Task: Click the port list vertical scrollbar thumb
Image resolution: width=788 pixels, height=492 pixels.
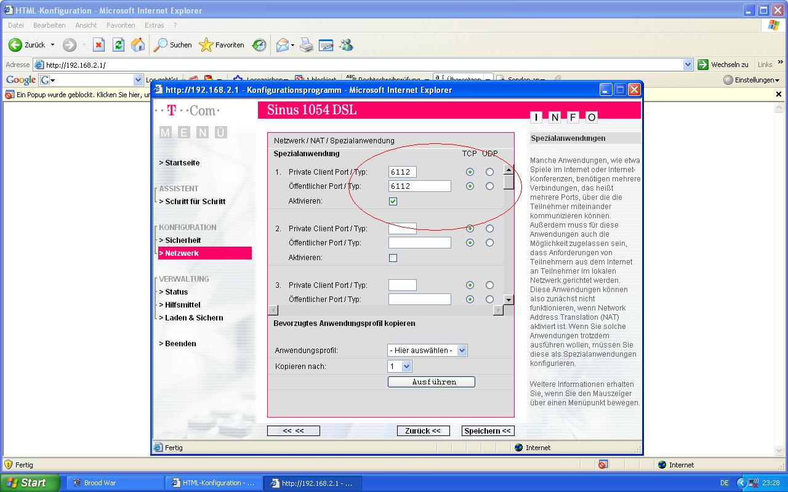Action: tap(509, 182)
